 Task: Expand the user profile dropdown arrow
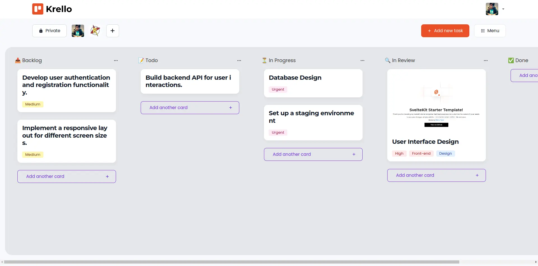pos(503,9)
